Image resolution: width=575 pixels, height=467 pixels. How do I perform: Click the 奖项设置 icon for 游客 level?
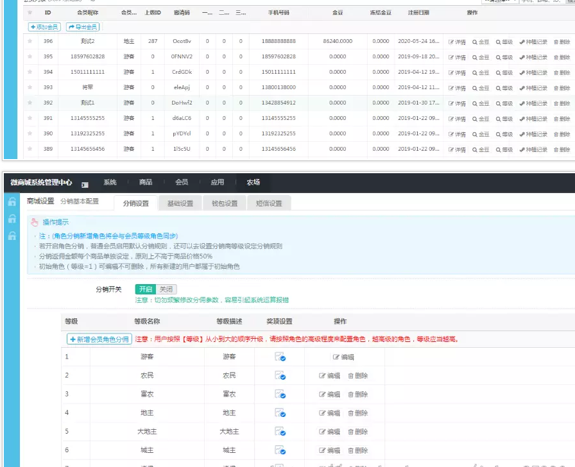pos(279,357)
